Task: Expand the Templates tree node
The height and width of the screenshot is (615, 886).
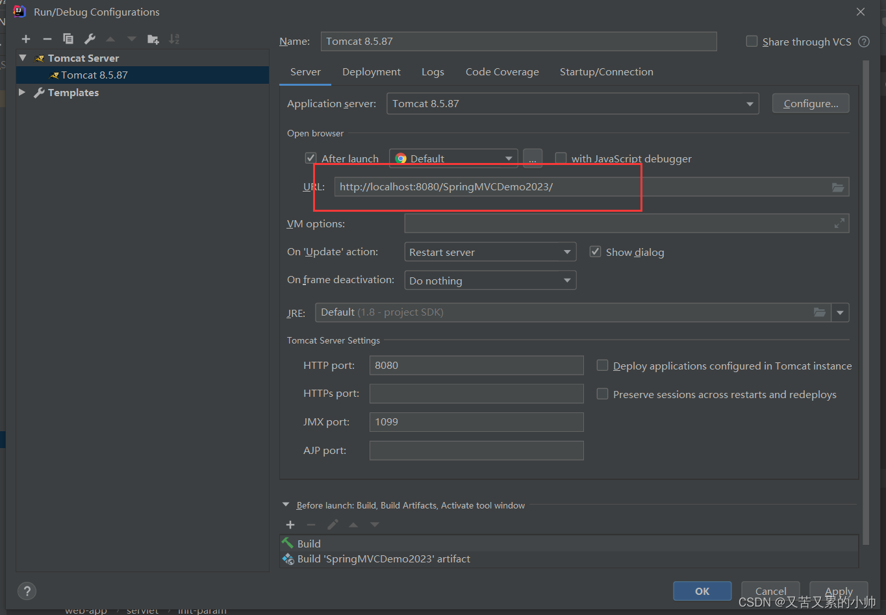Action: pos(23,92)
